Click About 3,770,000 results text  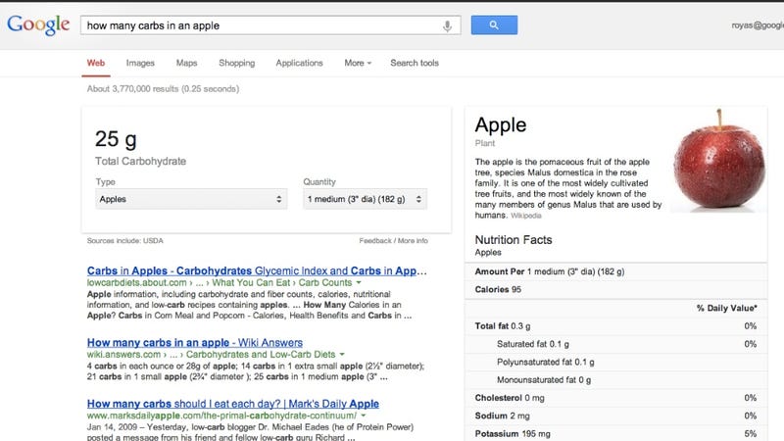coord(163,88)
